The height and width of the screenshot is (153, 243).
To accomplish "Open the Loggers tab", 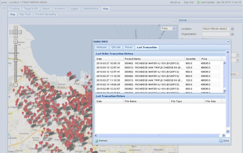I will 74,8.
